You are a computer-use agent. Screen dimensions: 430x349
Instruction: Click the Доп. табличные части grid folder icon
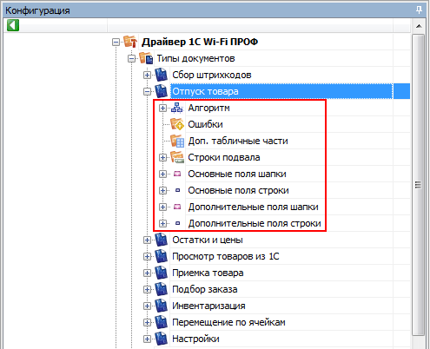pyautogui.click(x=177, y=141)
